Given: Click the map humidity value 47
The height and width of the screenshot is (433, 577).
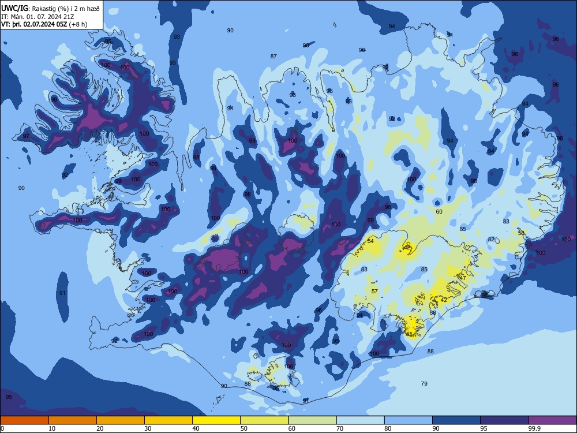Looking at the screenshot, I should pyautogui.click(x=463, y=278).
